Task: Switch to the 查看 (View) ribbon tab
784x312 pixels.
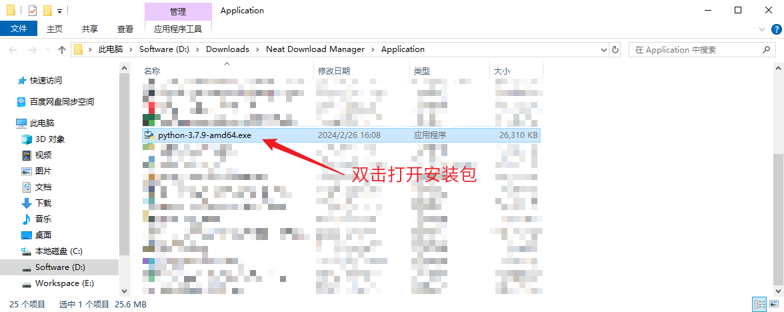Action: 125,29
